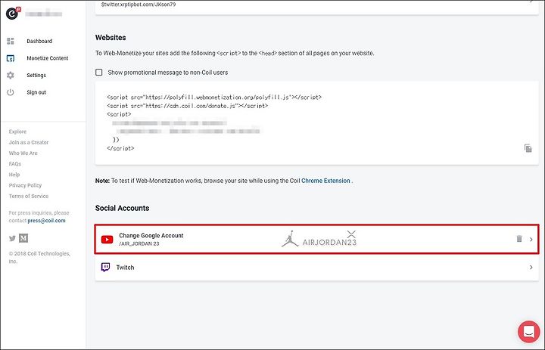The image size is (545, 350).
Task: Email press@coil.com link
Action: pos(46,221)
